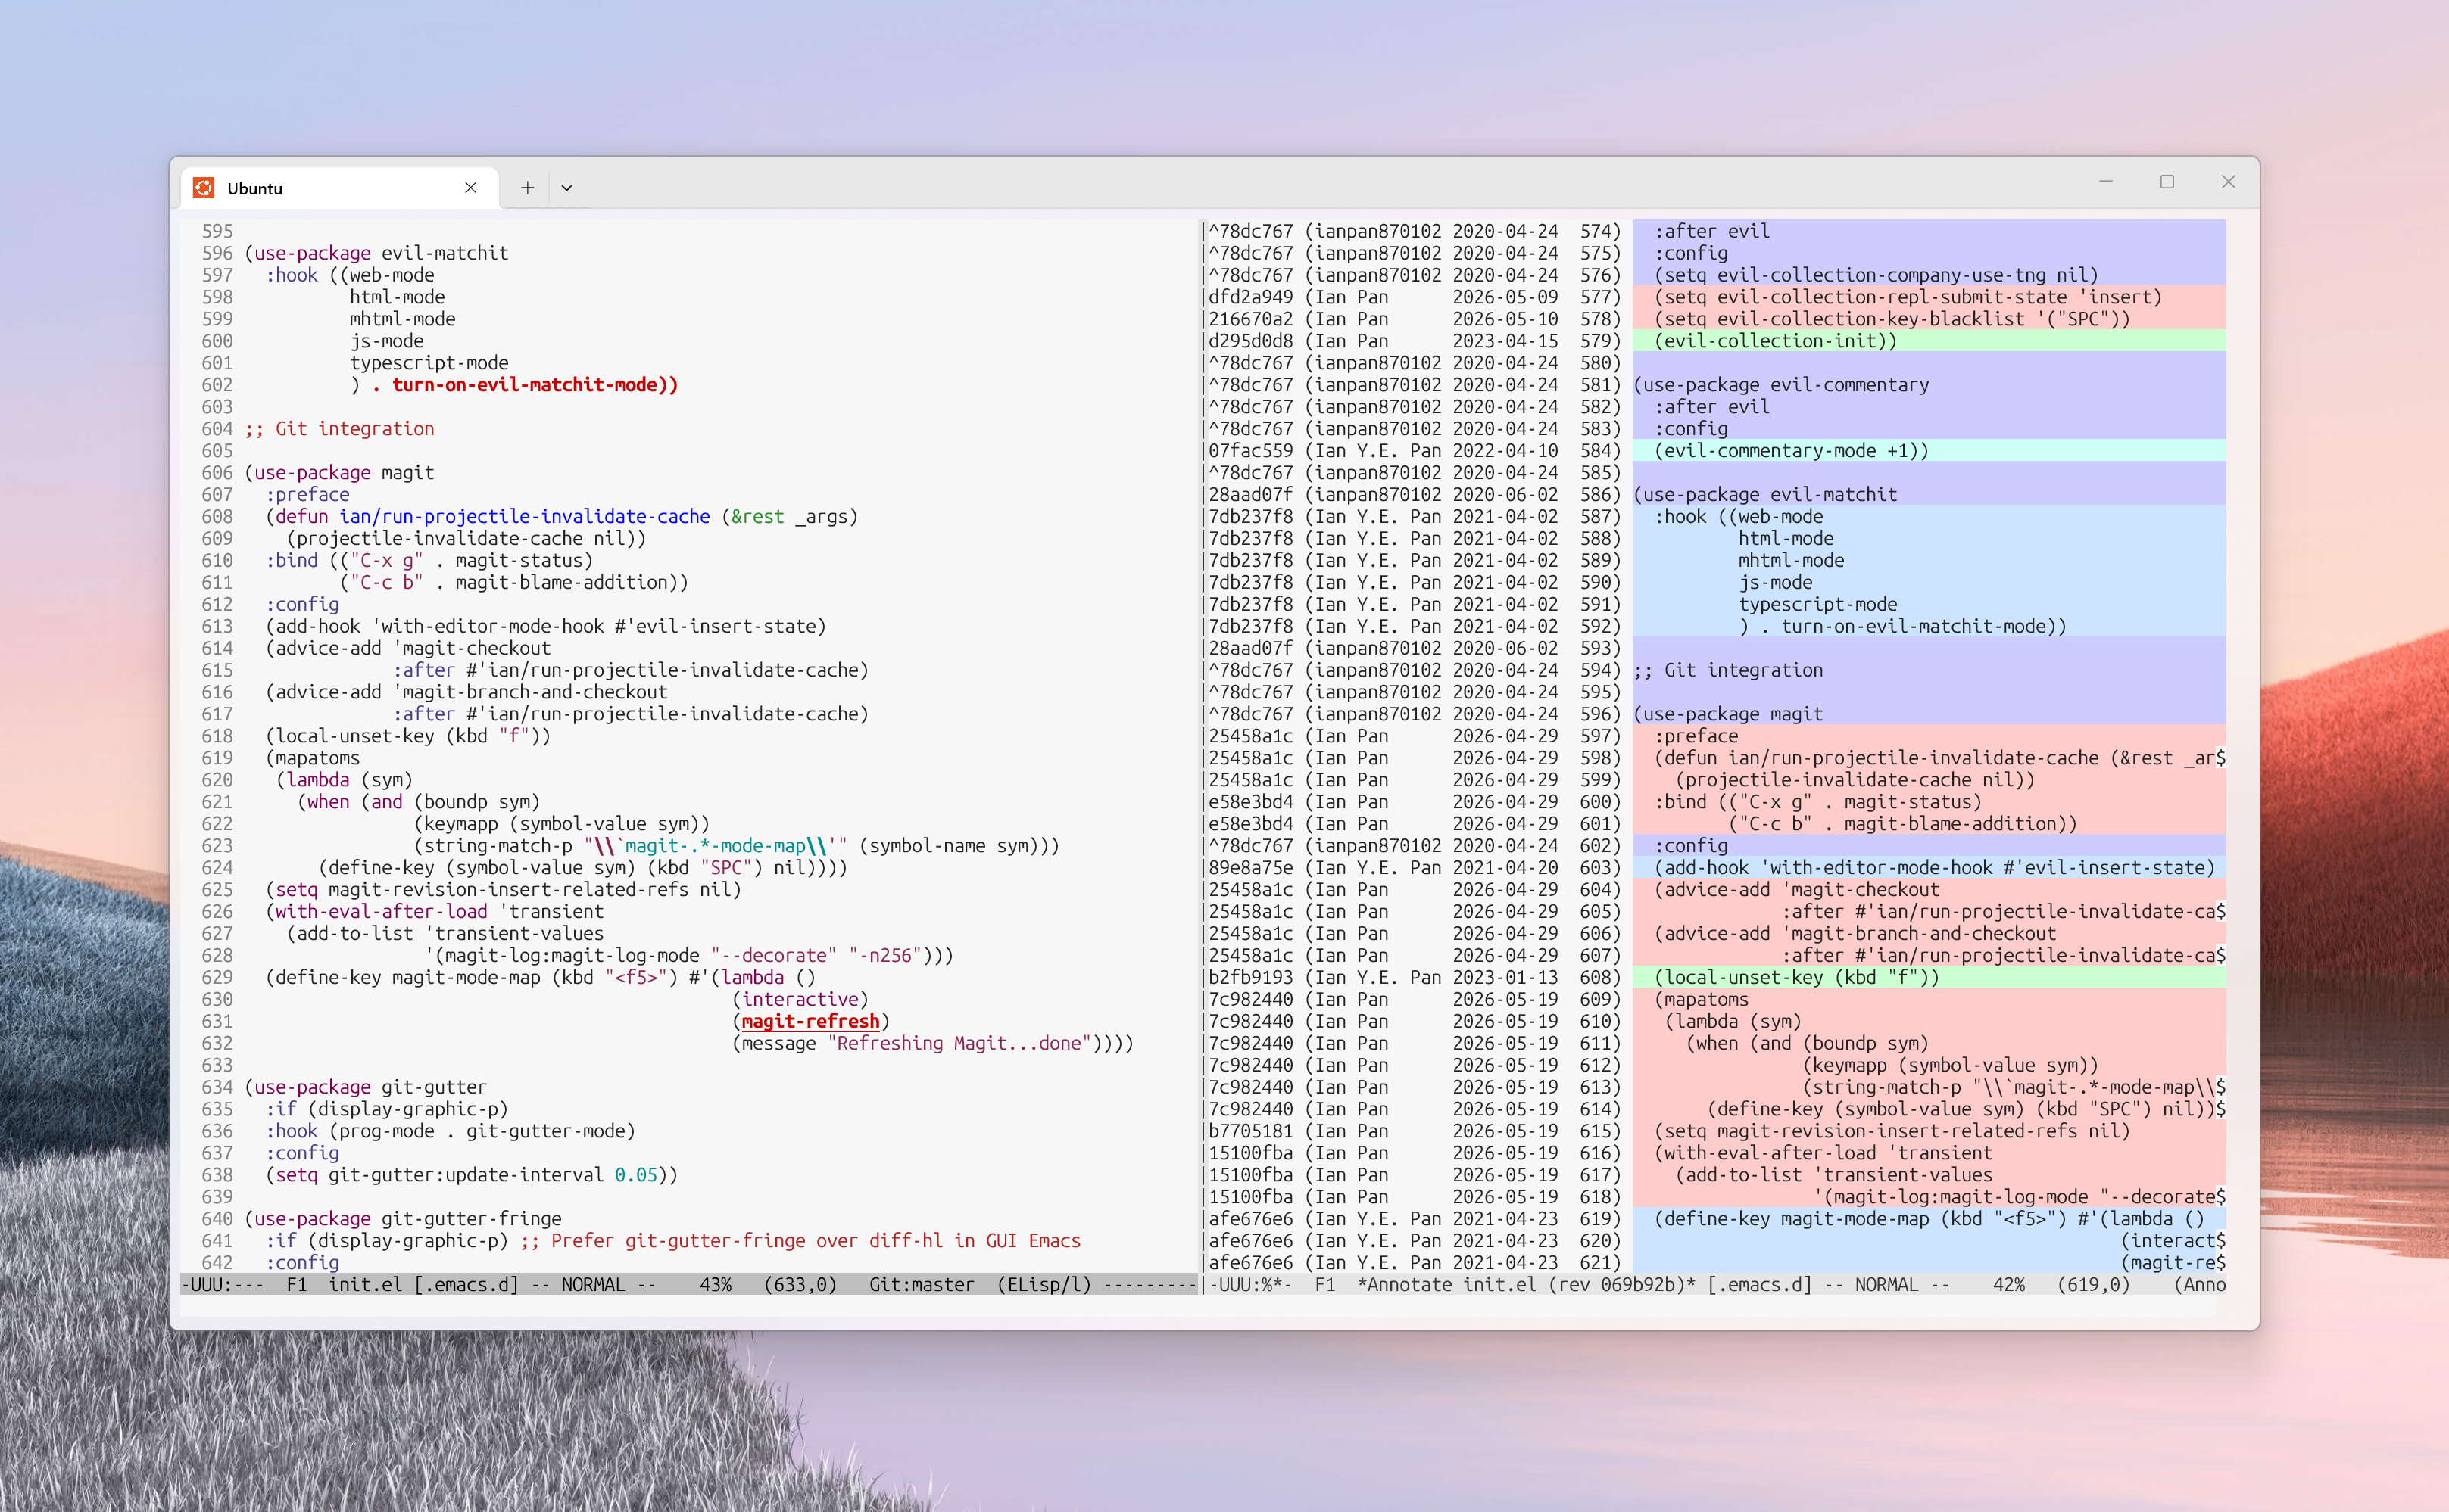The height and width of the screenshot is (1512, 2449).
Task: Click commit hash '89e8a75e' in annotate pane
Action: tap(1250, 869)
